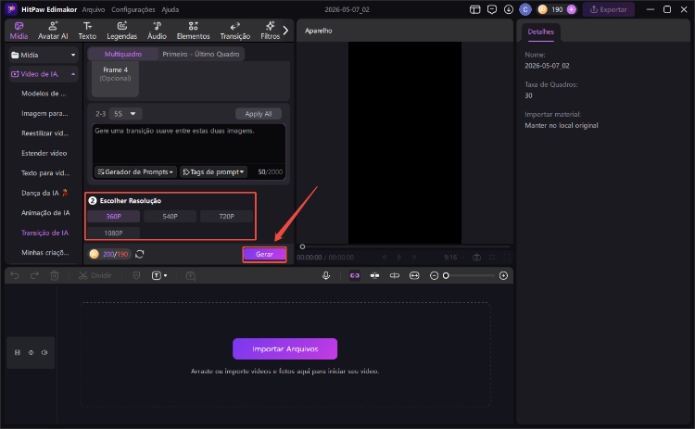Click the marker icon in timeline toolbar
Image resolution: width=695 pixels, height=429 pixels.
(136, 276)
